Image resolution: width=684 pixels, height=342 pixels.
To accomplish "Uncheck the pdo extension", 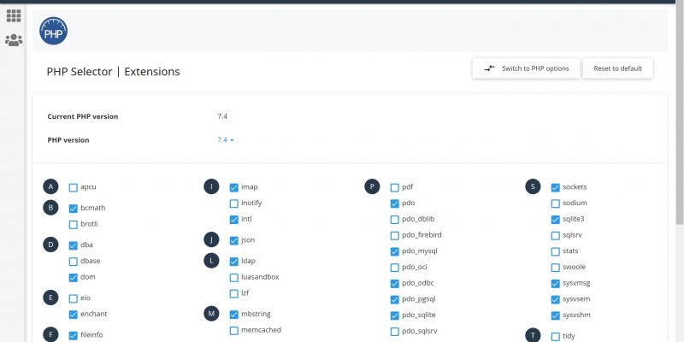I will tap(395, 203).
